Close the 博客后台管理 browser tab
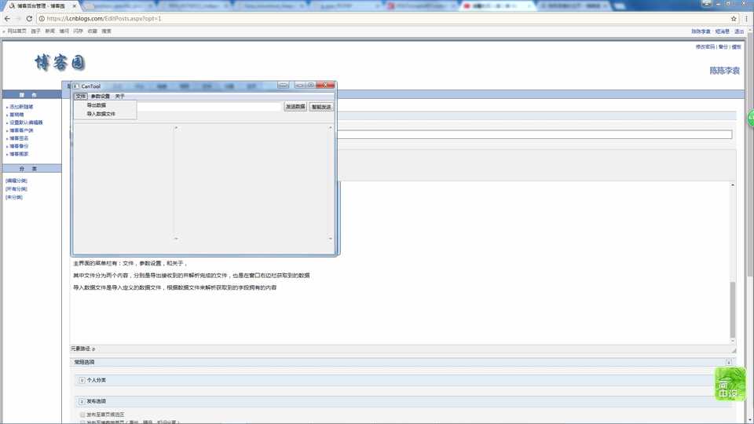The image size is (754, 424). 75,5
